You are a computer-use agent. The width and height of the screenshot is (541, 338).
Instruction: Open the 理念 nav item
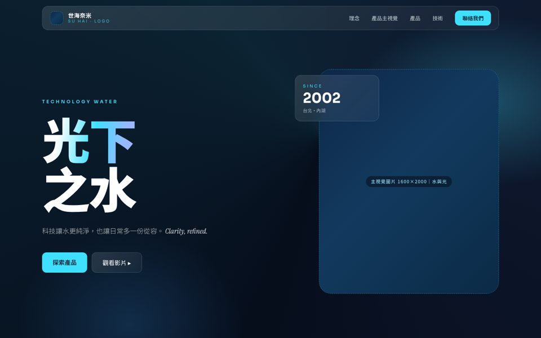click(x=354, y=18)
